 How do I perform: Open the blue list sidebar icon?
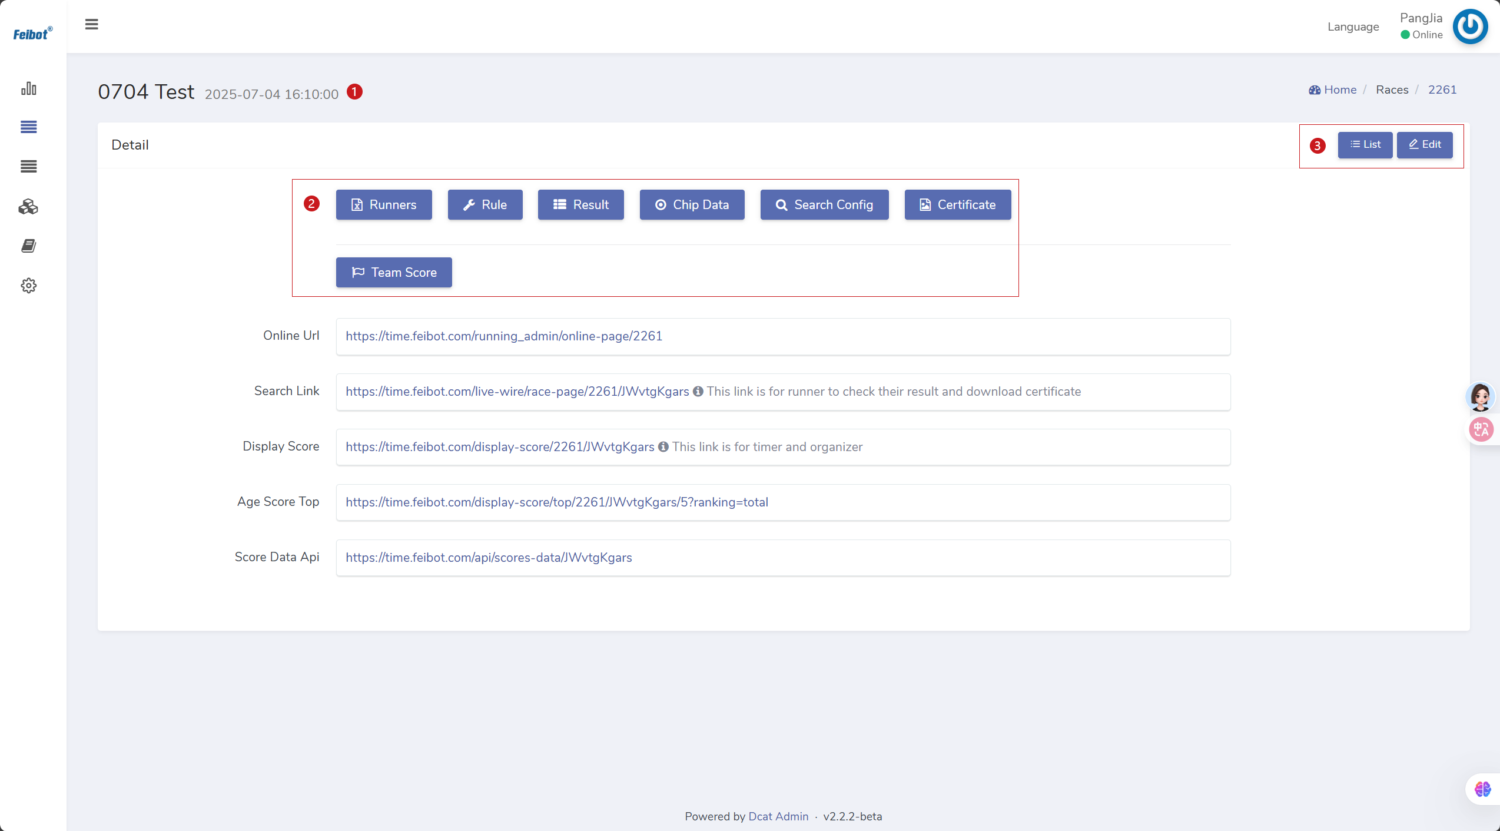tap(29, 127)
